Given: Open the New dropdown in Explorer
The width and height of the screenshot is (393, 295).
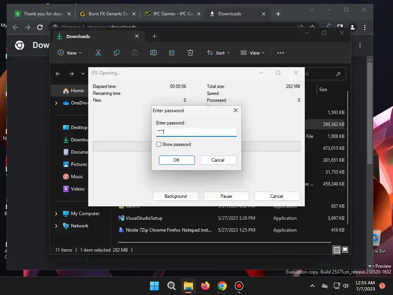Looking at the screenshot, I should [x=70, y=53].
